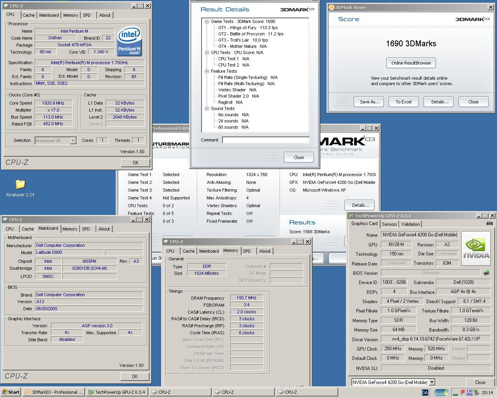Switch to TechPowerUp GPU-Z taskbar item
The width and height of the screenshot is (497, 398).
point(116,392)
